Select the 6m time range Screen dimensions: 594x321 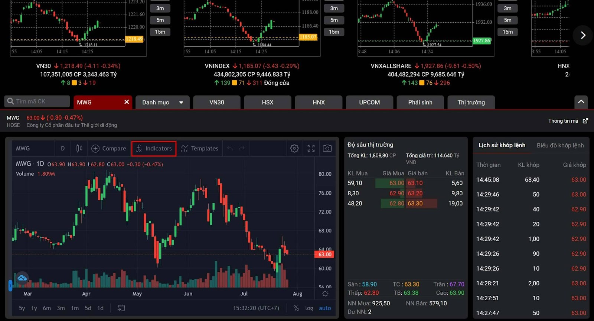(47, 308)
